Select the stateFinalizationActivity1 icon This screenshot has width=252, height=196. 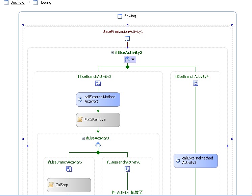pos(127,38)
